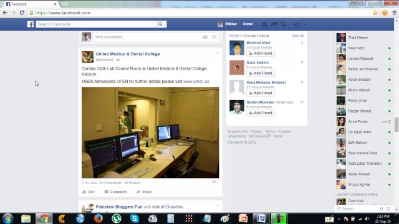Open File Explorer folder on taskbar

(26, 218)
